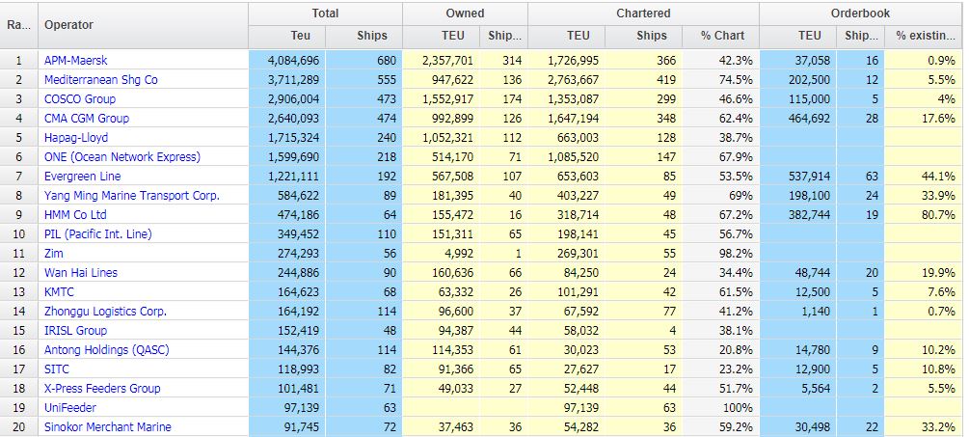Select the owned TEU value 2,357,701
The image size is (969, 437).
447,61
